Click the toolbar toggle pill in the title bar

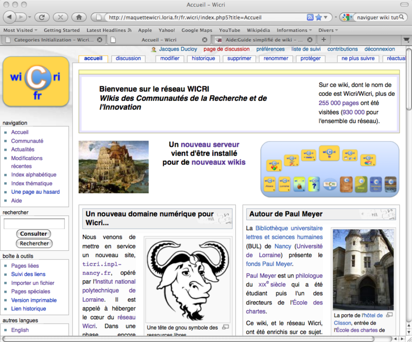(x=404, y=5)
